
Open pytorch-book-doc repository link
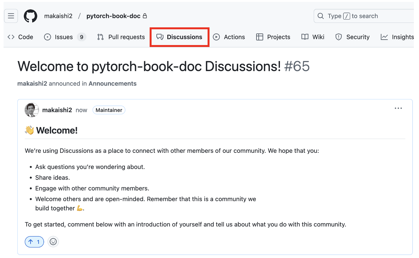tap(113, 16)
